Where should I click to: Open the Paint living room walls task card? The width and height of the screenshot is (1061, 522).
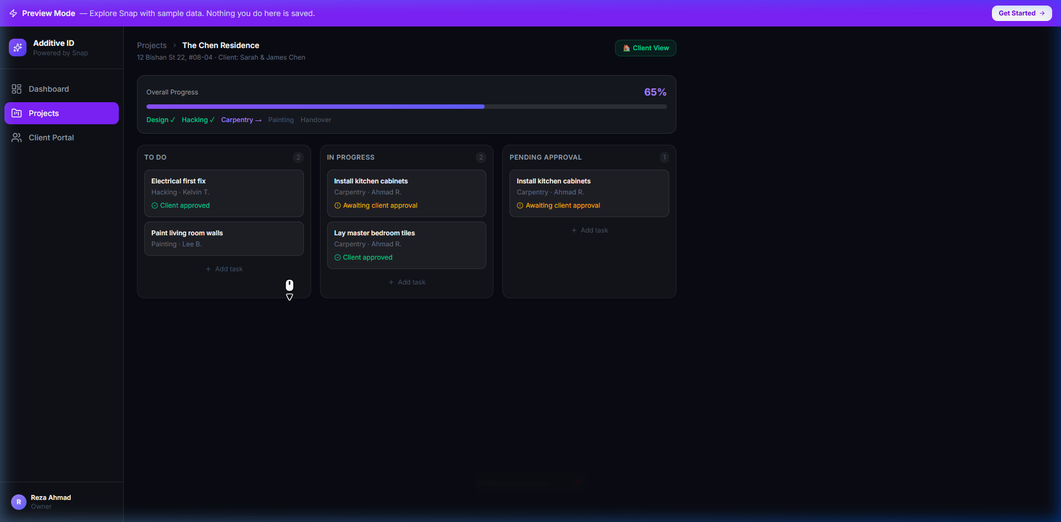224,238
